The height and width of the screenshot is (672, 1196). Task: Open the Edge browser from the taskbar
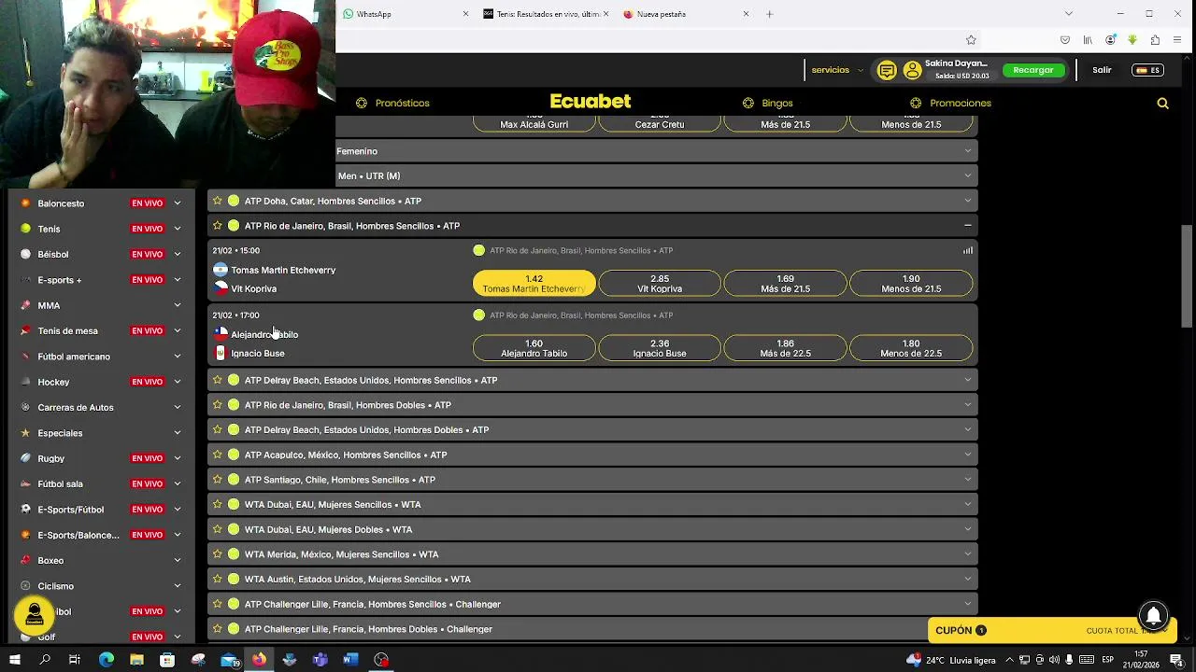[106, 660]
